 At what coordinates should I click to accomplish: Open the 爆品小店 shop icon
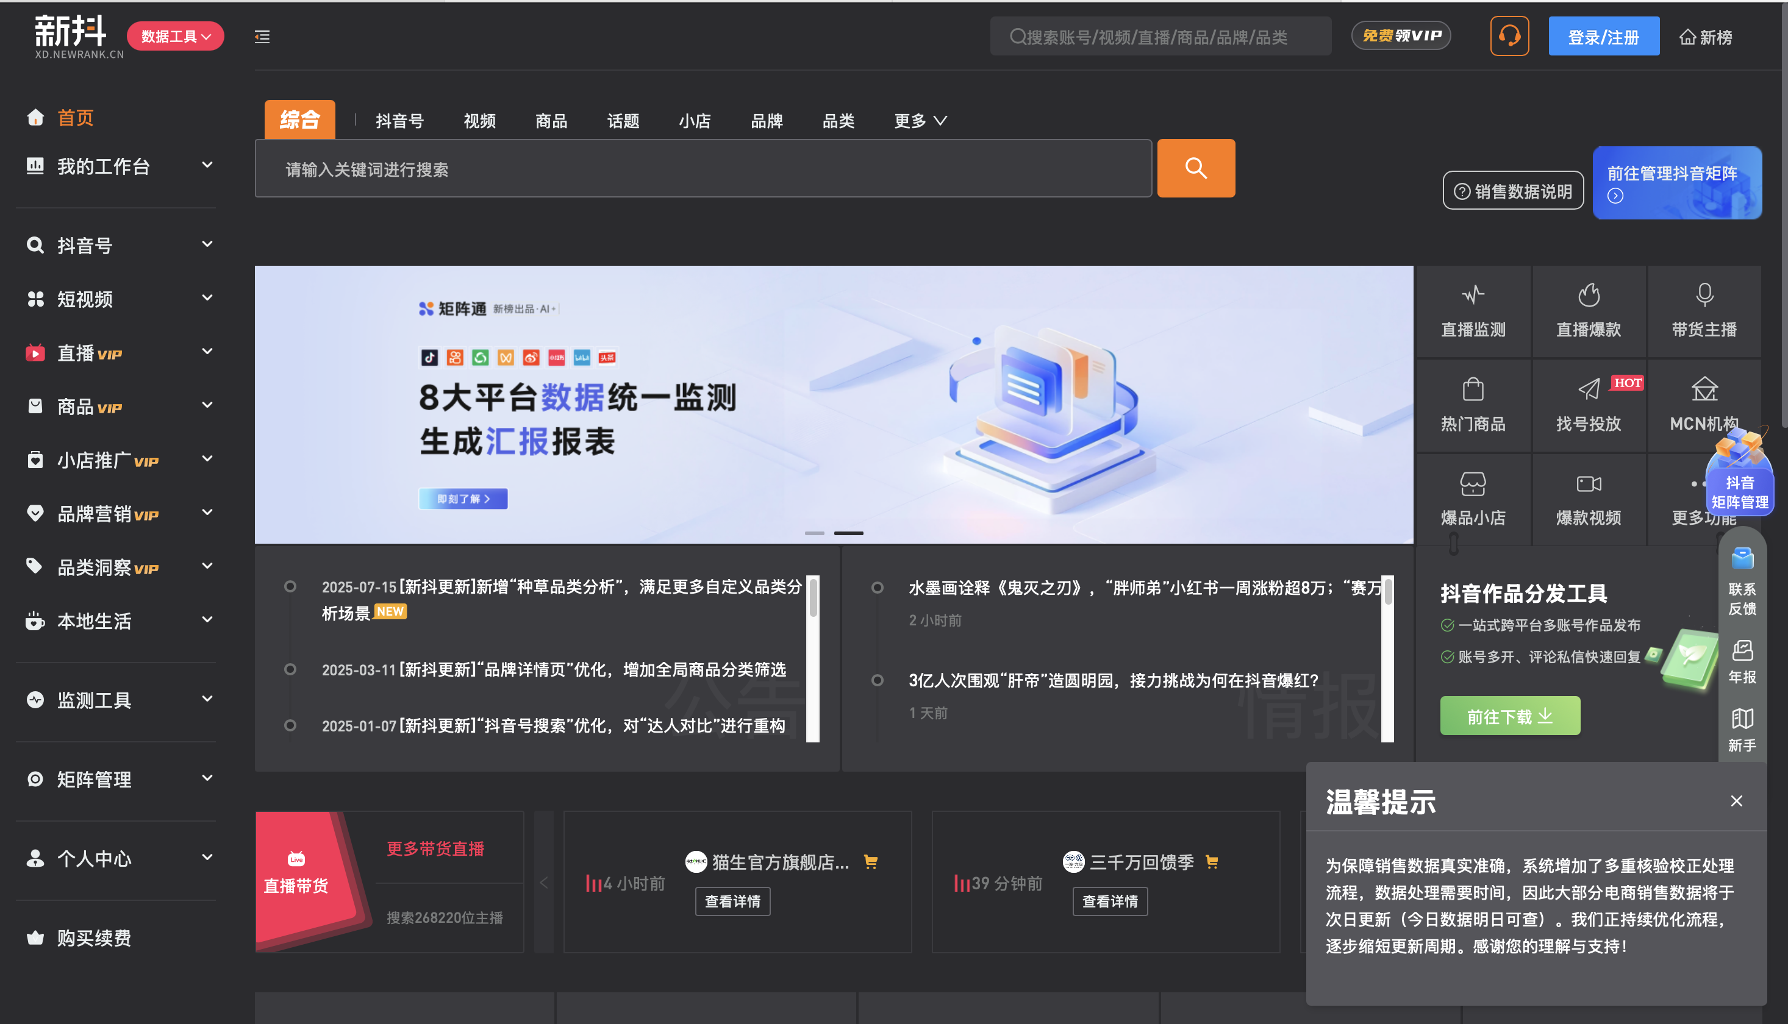click(1473, 499)
